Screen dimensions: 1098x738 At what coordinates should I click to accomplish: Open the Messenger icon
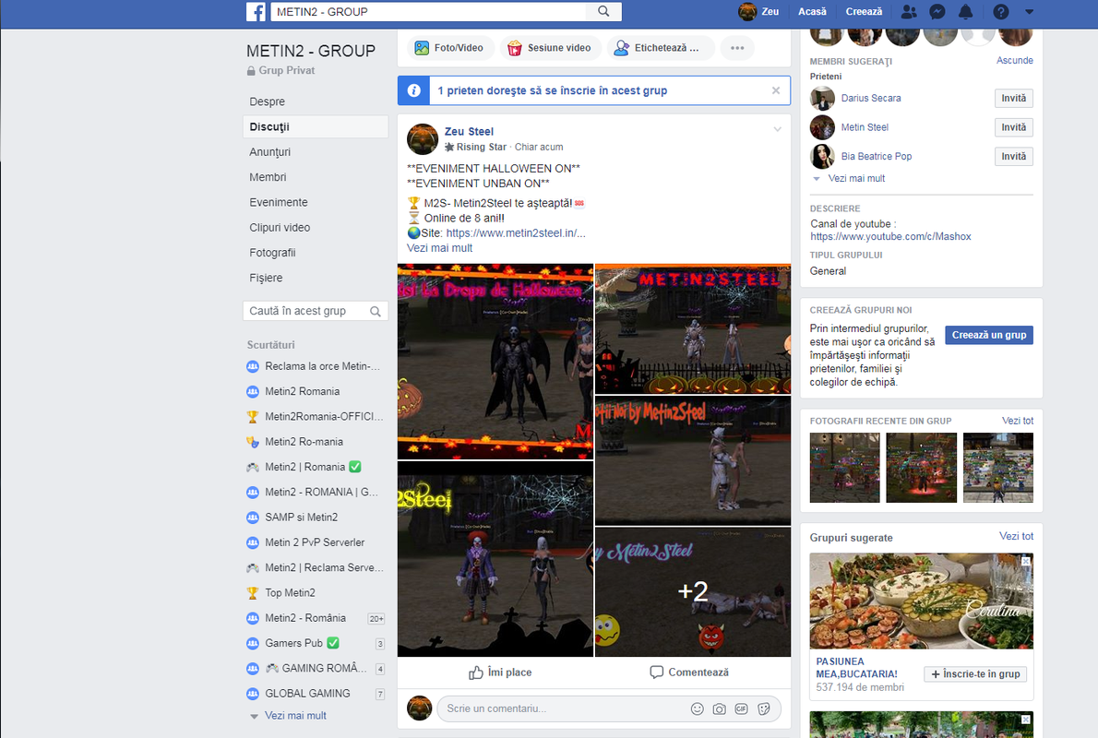(x=937, y=11)
